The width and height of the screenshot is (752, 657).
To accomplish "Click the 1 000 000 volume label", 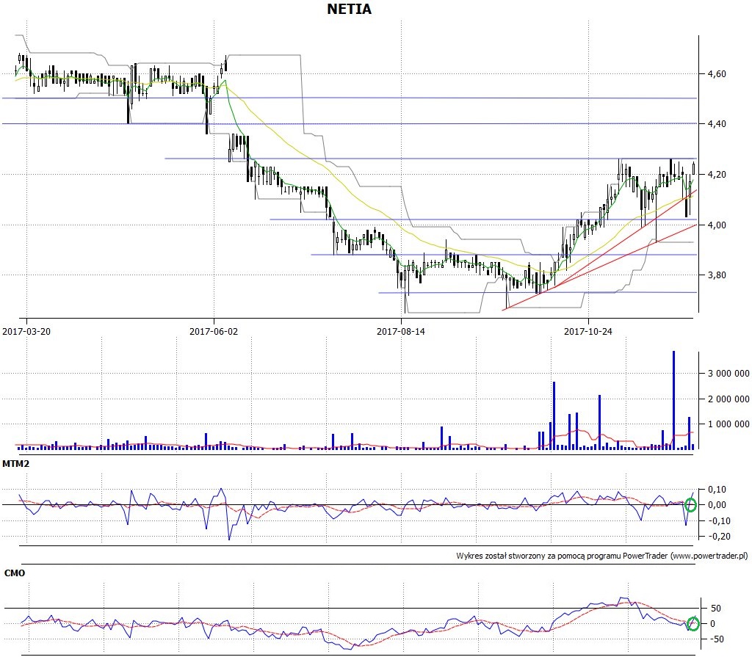I will coord(728,424).
